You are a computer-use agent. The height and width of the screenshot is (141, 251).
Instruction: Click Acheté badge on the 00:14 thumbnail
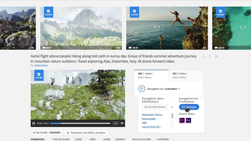[x=49, y=12]
